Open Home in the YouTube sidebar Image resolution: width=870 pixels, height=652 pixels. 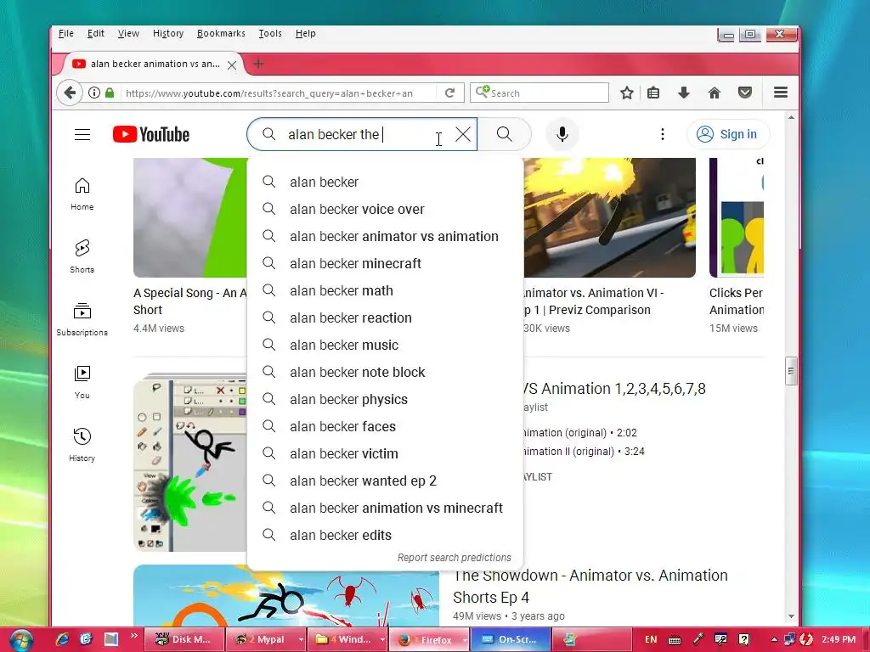coord(82,194)
